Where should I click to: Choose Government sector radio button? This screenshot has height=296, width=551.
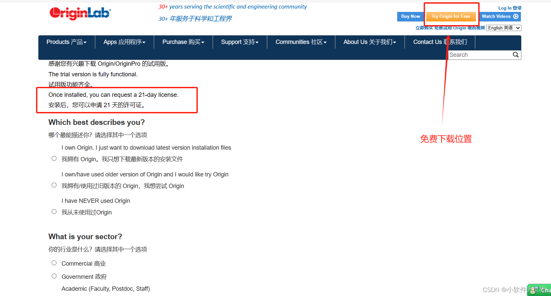[x=54, y=276]
